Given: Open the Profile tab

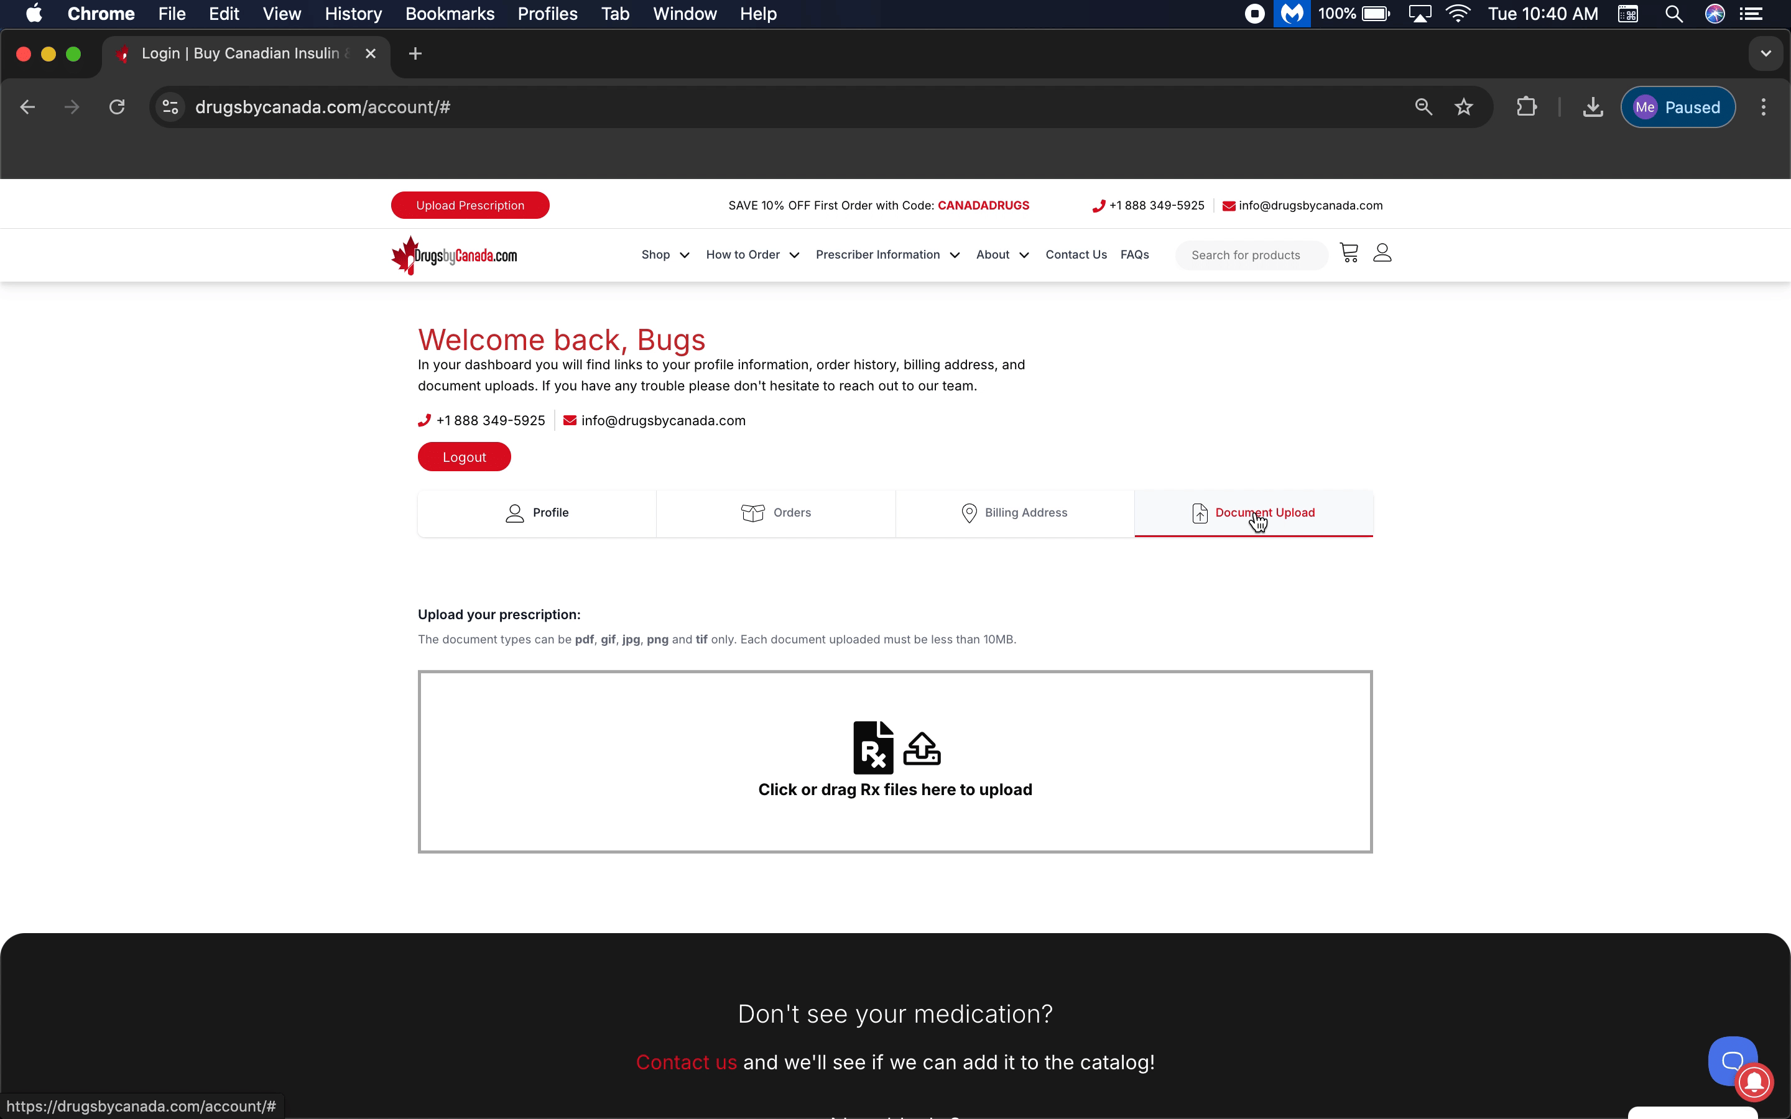Looking at the screenshot, I should [537, 513].
